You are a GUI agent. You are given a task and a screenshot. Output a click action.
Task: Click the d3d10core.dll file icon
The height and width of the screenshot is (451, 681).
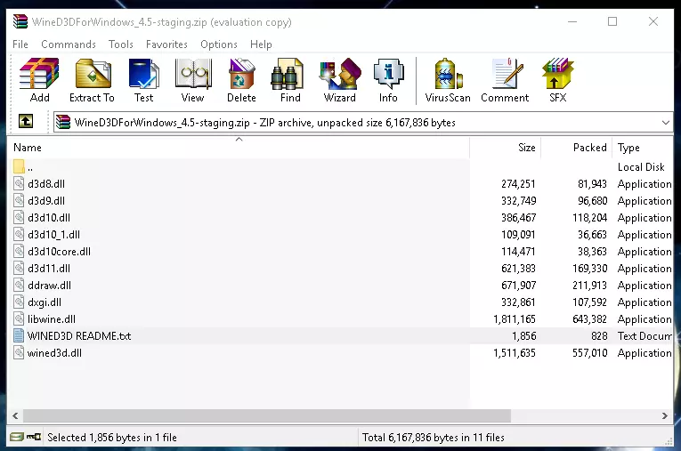[19, 252]
